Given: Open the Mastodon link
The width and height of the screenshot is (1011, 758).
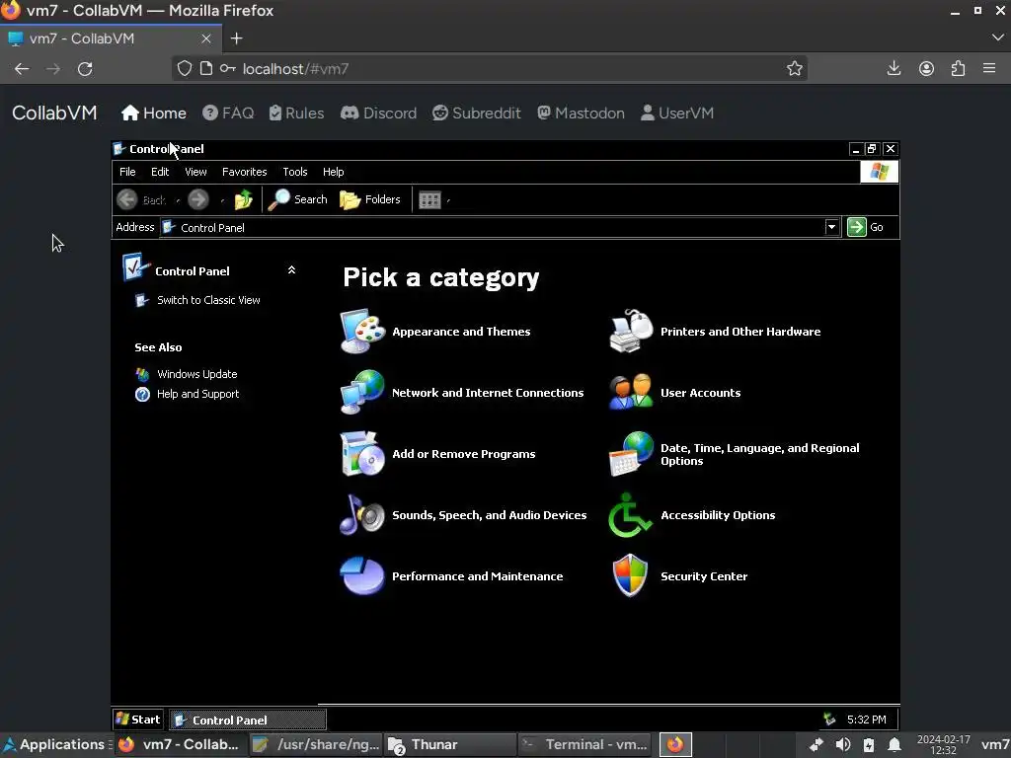Looking at the screenshot, I should [581, 113].
